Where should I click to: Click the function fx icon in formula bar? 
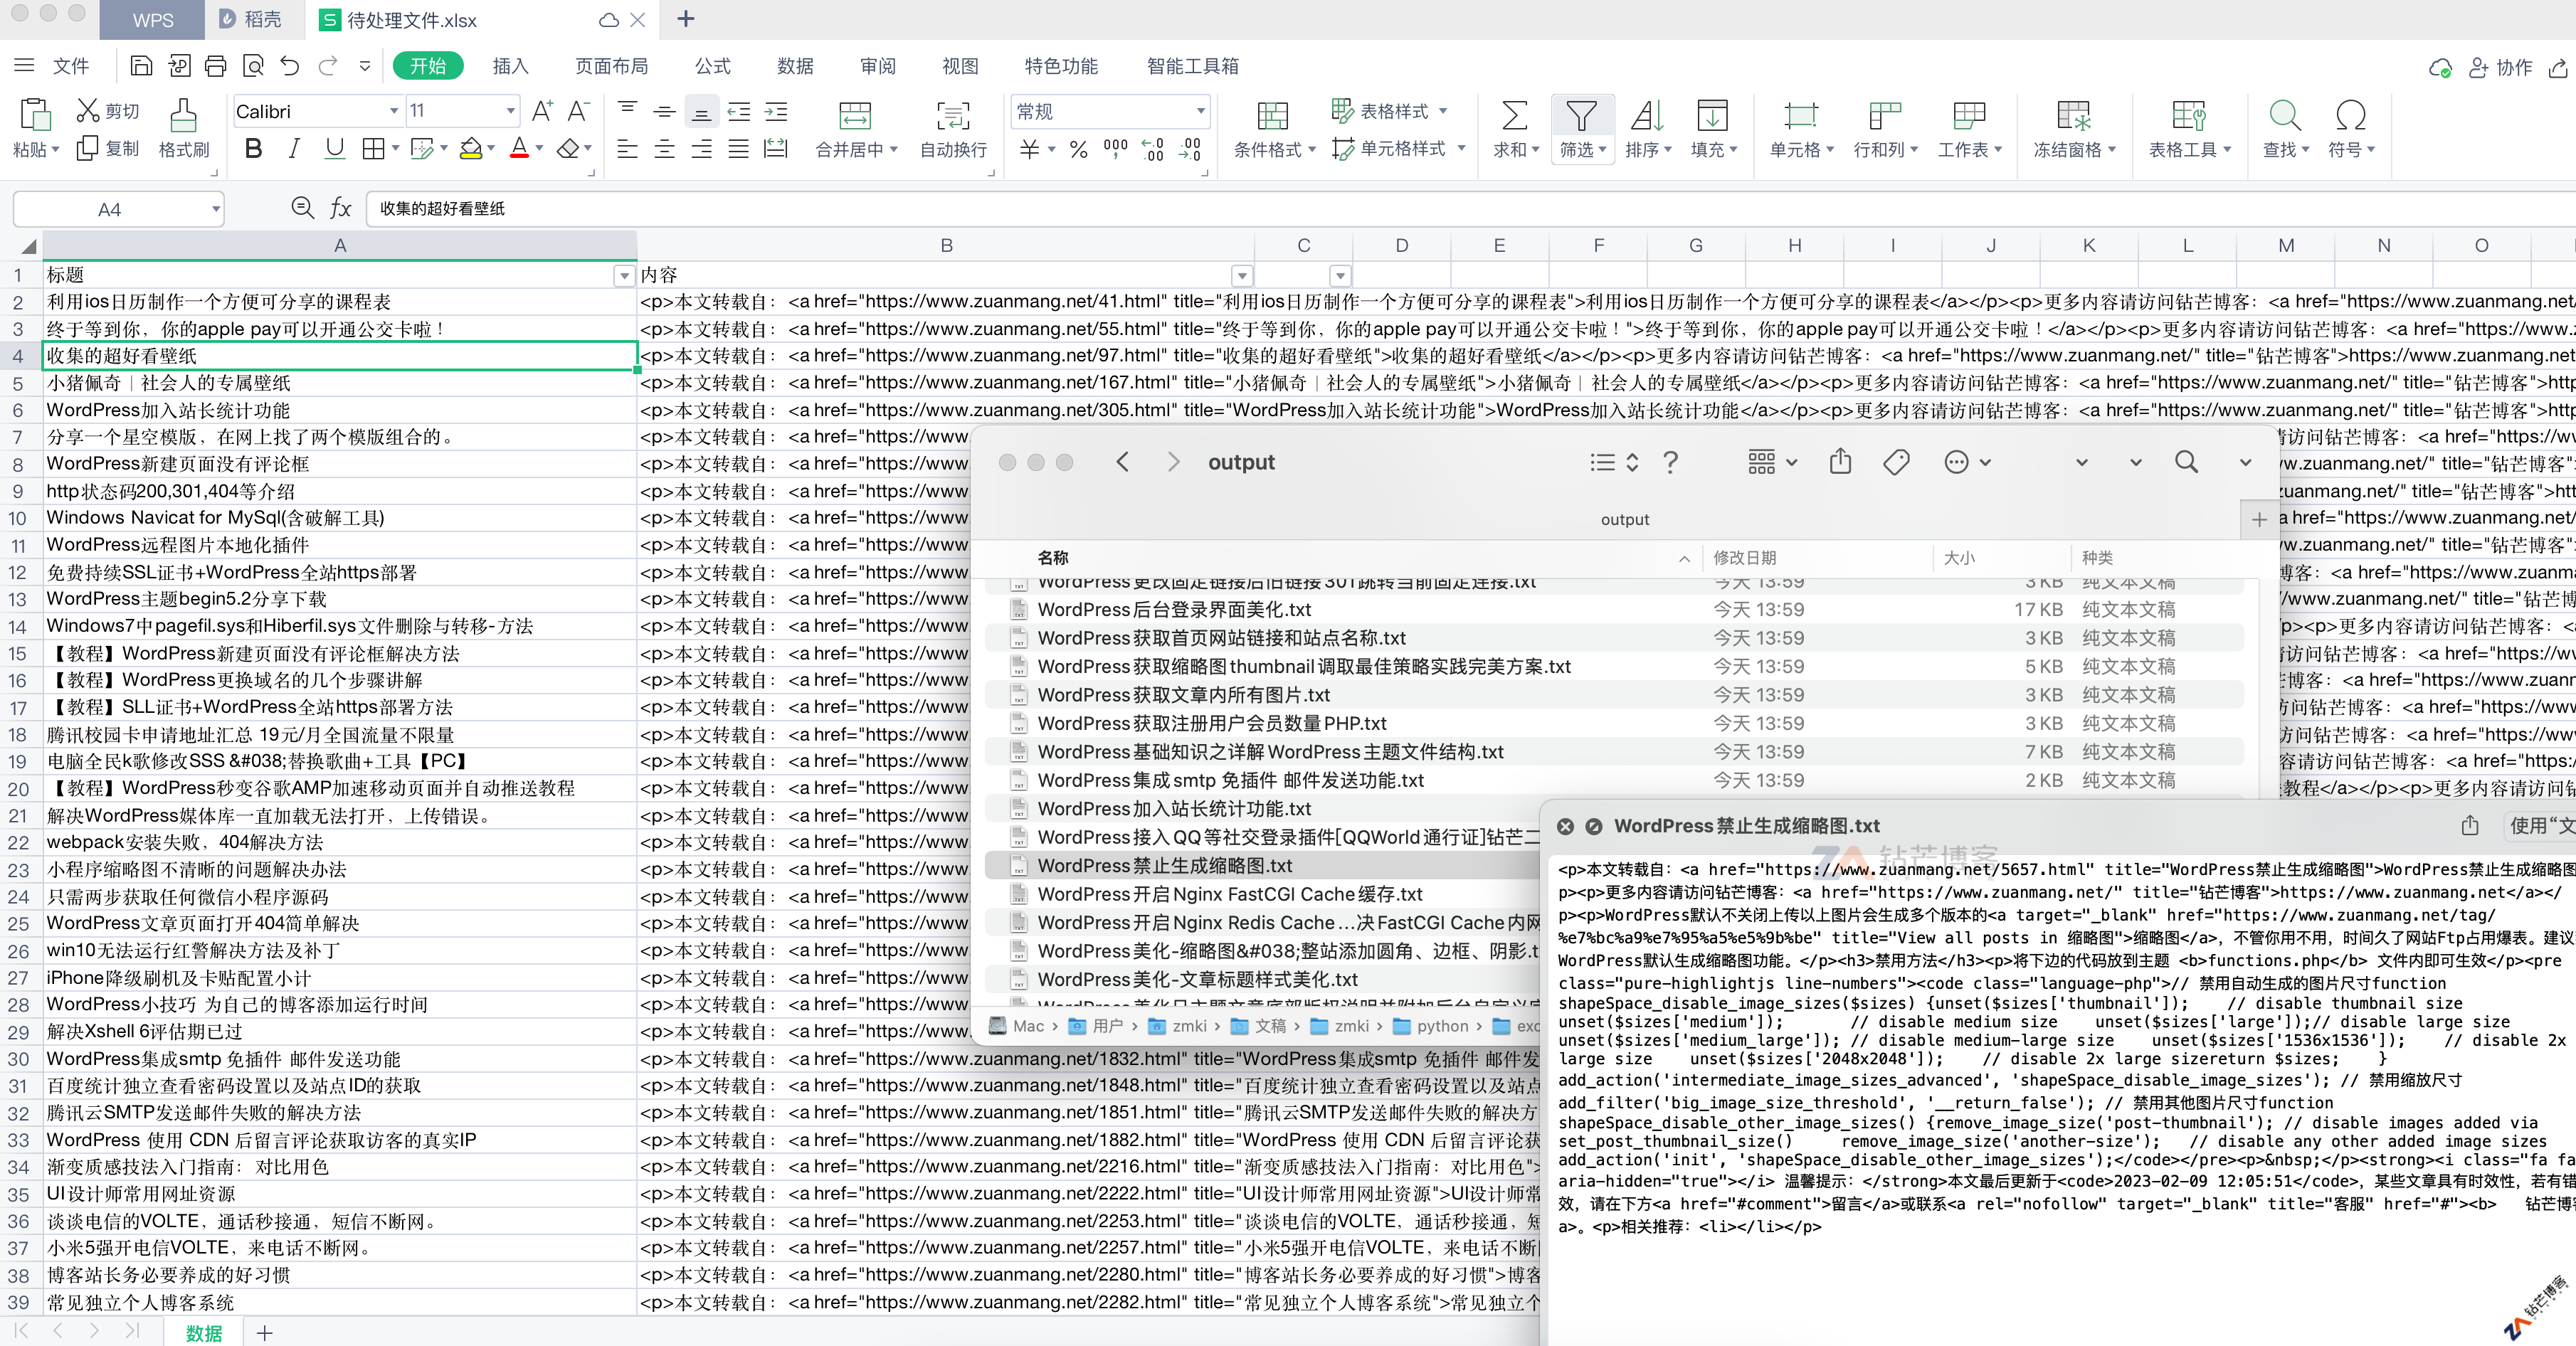pyautogui.click(x=340, y=208)
